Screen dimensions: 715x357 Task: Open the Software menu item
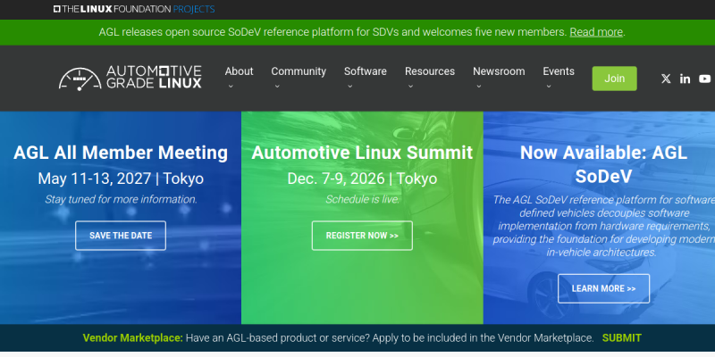tap(366, 71)
